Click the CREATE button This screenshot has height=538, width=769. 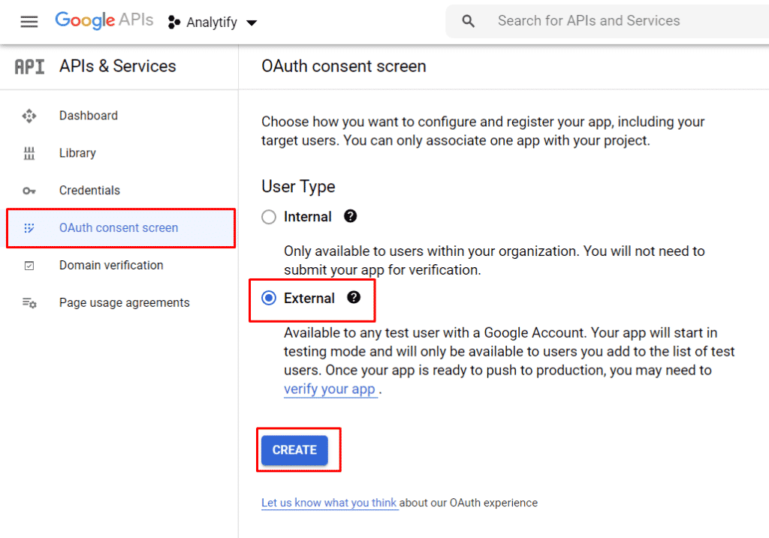coord(294,449)
